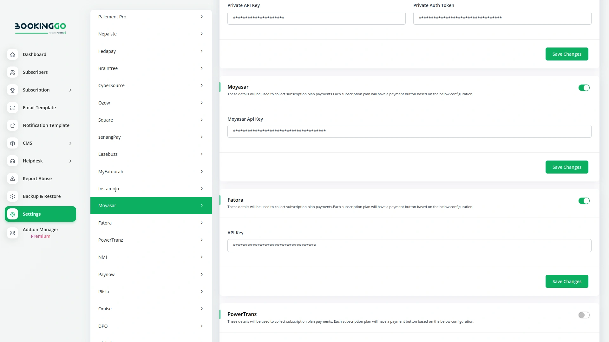Click the Notification Template icon
This screenshot has height=342, width=609.
[x=12, y=125]
